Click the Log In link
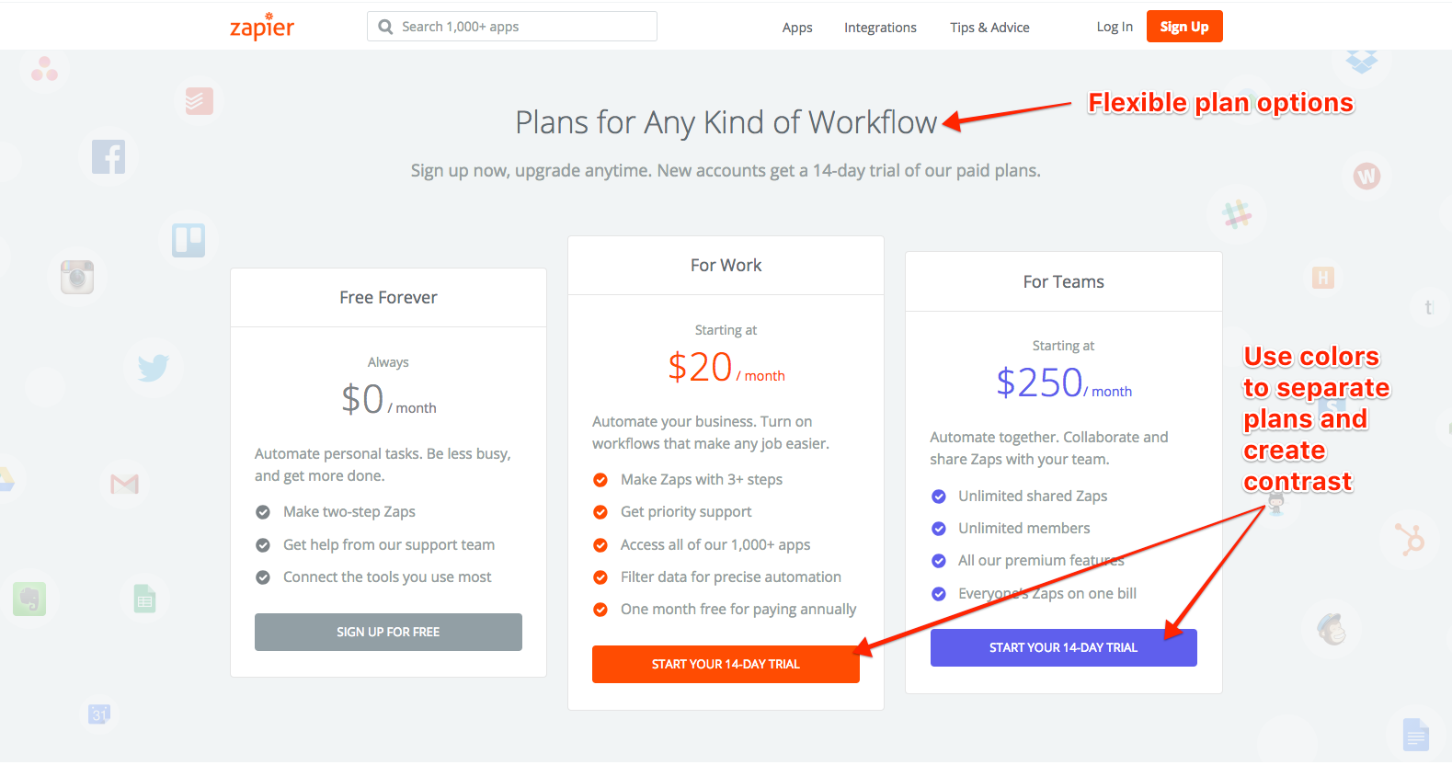The height and width of the screenshot is (765, 1452). coord(1115,27)
